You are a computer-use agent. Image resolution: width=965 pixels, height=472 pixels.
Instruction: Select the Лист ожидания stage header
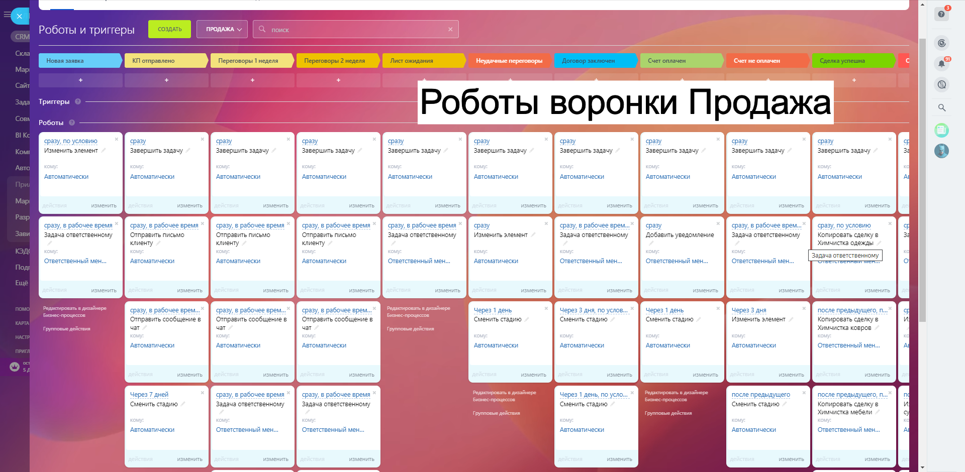(x=424, y=61)
